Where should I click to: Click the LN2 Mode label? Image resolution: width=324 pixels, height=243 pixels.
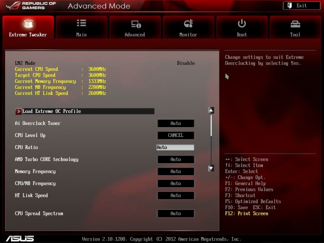pos(25,63)
